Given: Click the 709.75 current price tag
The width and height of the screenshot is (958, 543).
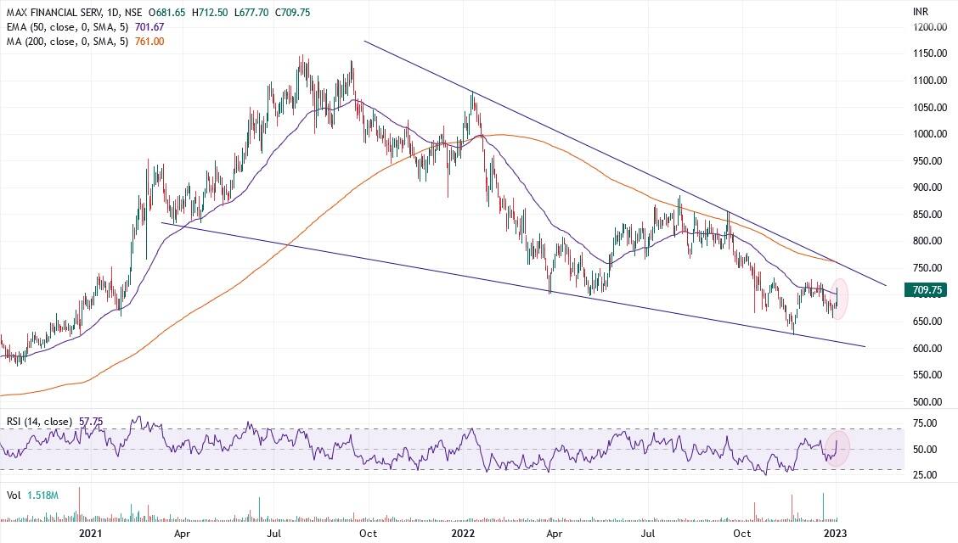Looking at the screenshot, I should pyautogui.click(x=924, y=290).
